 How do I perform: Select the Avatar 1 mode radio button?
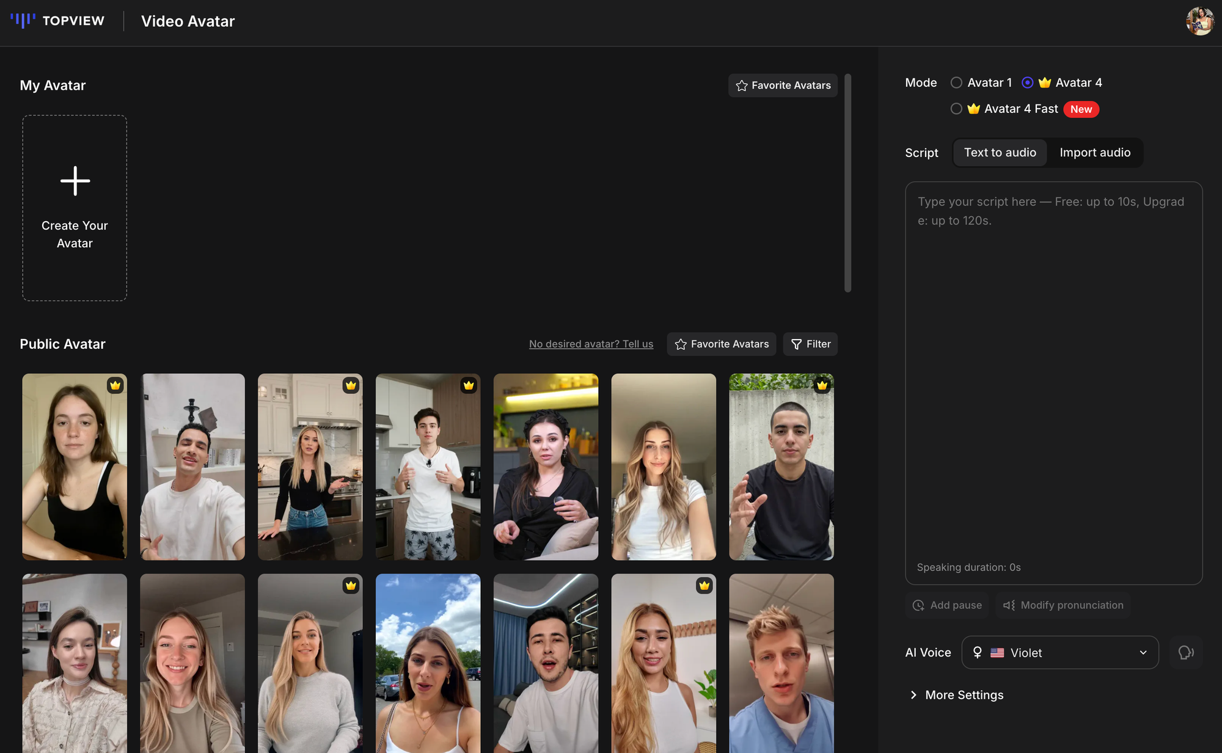tap(956, 82)
